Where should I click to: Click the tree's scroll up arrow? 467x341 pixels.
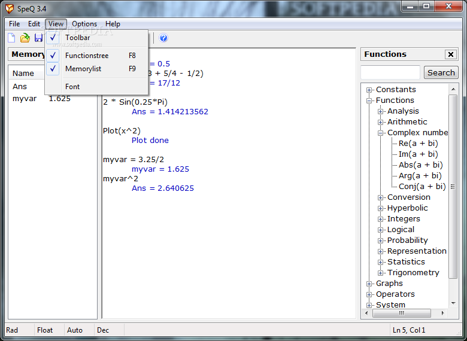[x=453, y=89]
